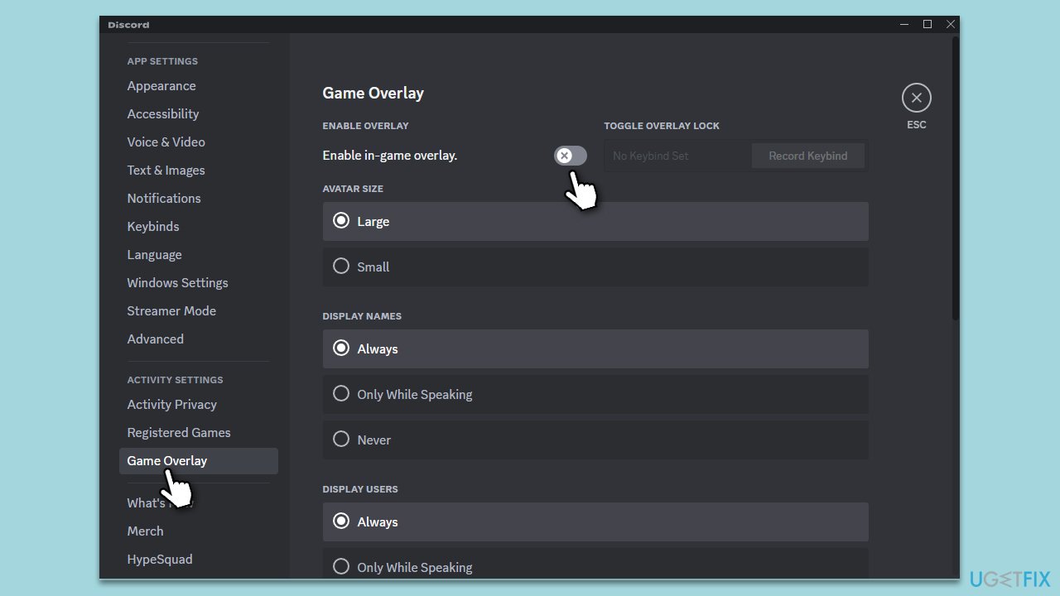Open Appearance settings
Screen dimensions: 1060x596
pyautogui.click(x=161, y=86)
